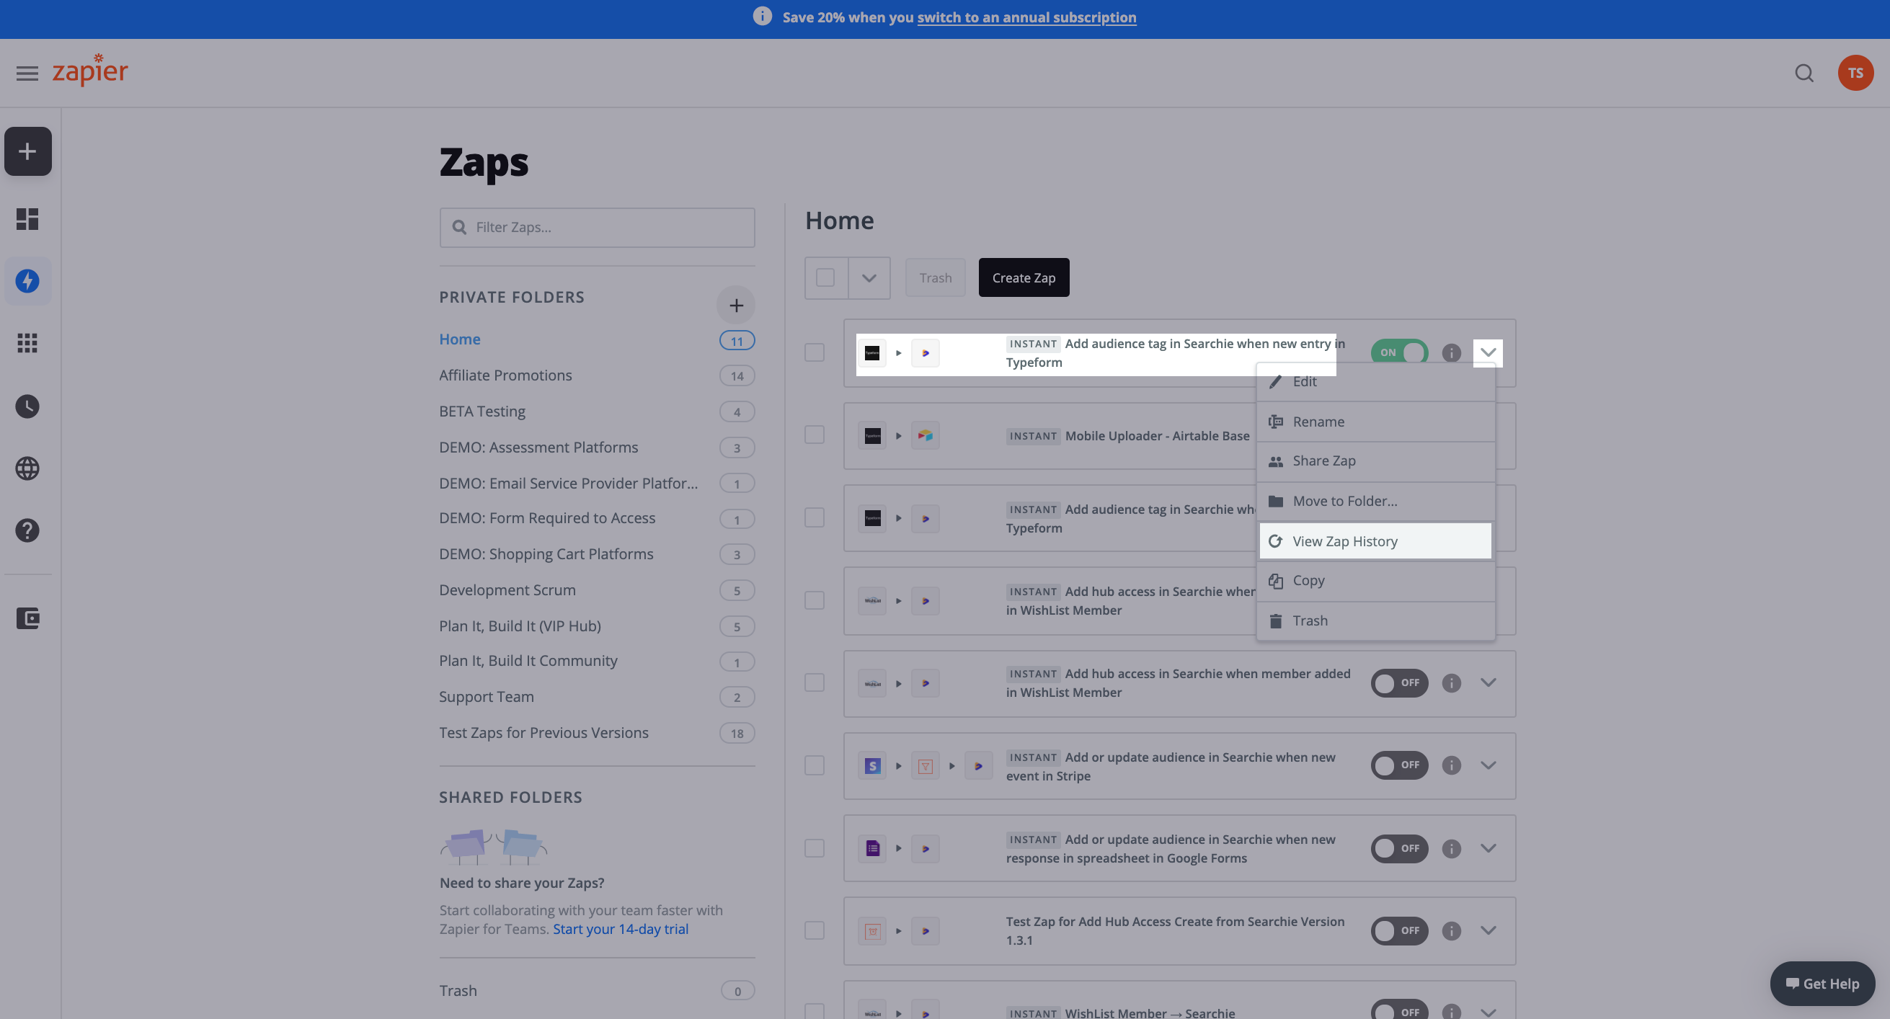
Task: Click Start your 14-day trial link
Action: point(620,929)
